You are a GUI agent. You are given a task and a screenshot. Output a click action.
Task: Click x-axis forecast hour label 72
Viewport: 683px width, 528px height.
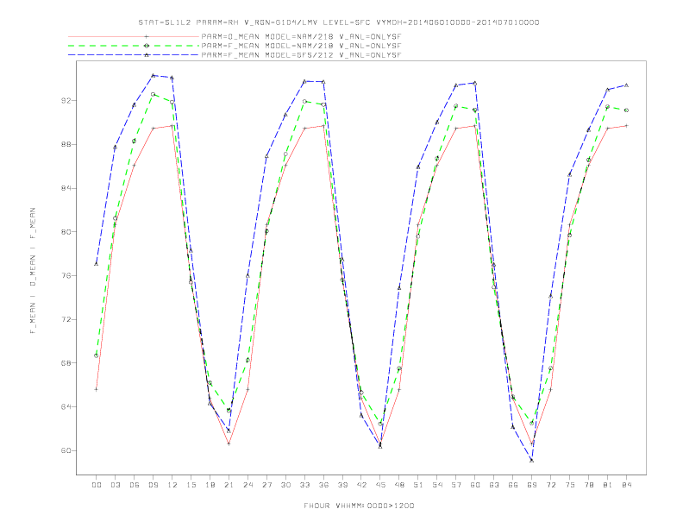551,485
